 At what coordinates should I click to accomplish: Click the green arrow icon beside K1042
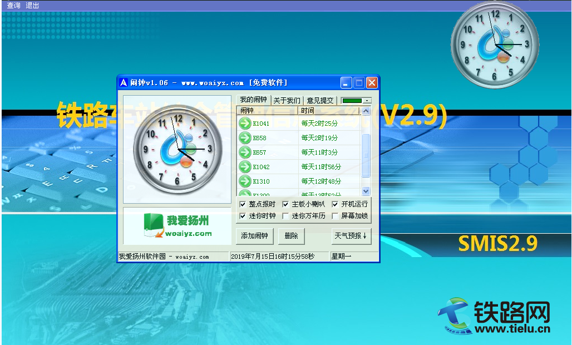[x=245, y=167]
